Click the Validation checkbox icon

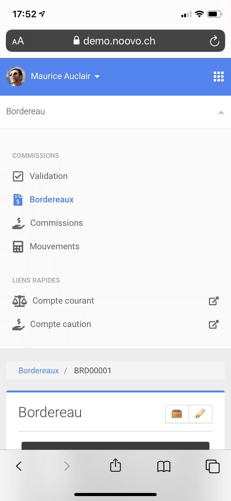pyautogui.click(x=18, y=176)
